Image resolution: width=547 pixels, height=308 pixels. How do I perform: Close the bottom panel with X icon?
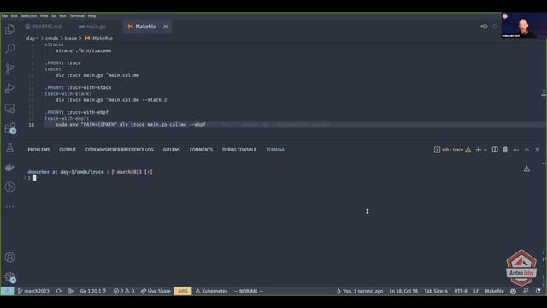click(538, 150)
